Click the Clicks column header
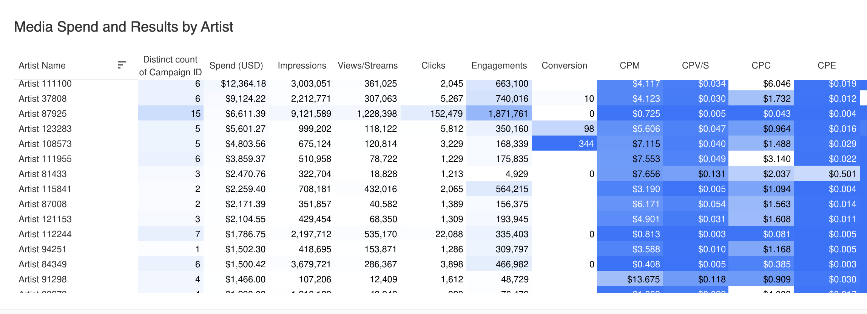The width and height of the screenshot is (867, 314). pyautogui.click(x=433, y=66)
